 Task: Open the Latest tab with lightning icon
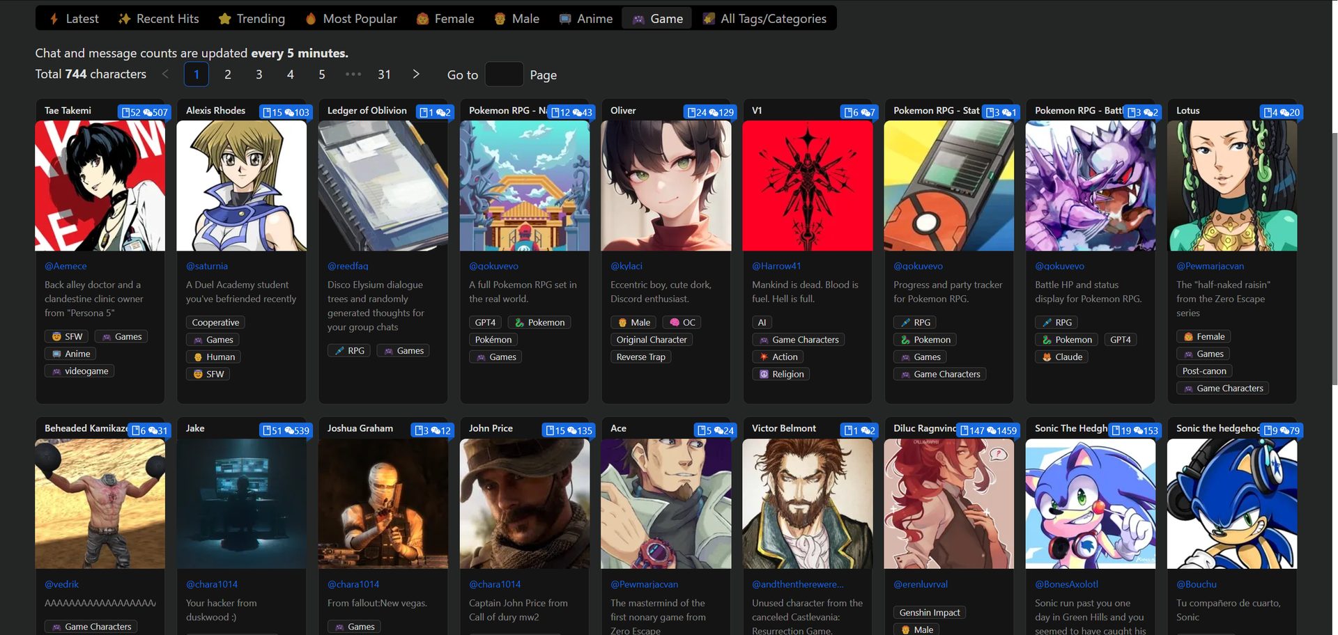pos(74,19)
